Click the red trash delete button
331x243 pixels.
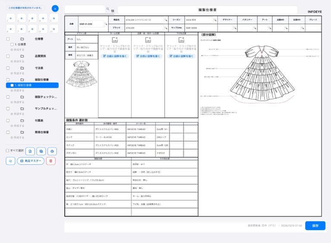[51, 161]
